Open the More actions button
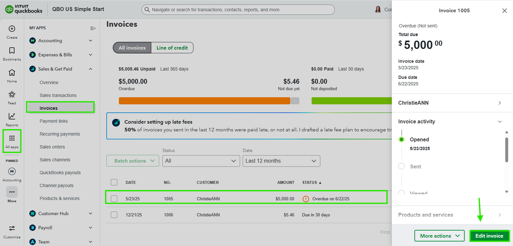 (x=439, y=236)
